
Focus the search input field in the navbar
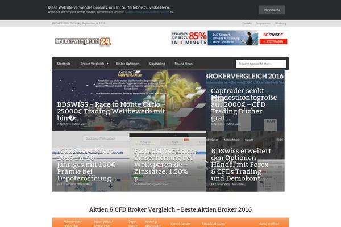pos(261,64)
